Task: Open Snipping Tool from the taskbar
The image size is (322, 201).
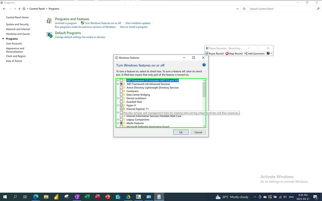Action: [66, 197]
